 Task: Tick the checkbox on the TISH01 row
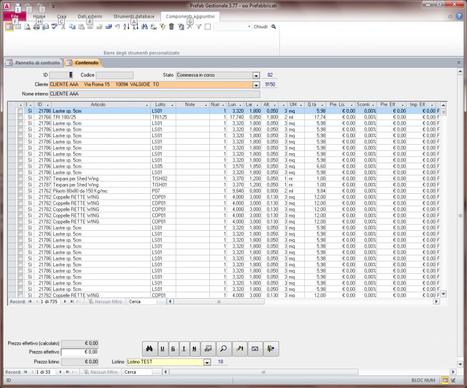point(20,185)
